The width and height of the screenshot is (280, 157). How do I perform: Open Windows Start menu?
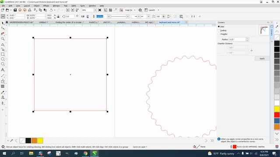pyautogui.click(x=4, y=153)
